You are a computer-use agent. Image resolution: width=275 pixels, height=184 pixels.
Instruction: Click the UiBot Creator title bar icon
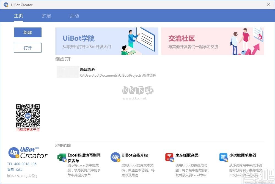tap(6, 5)
